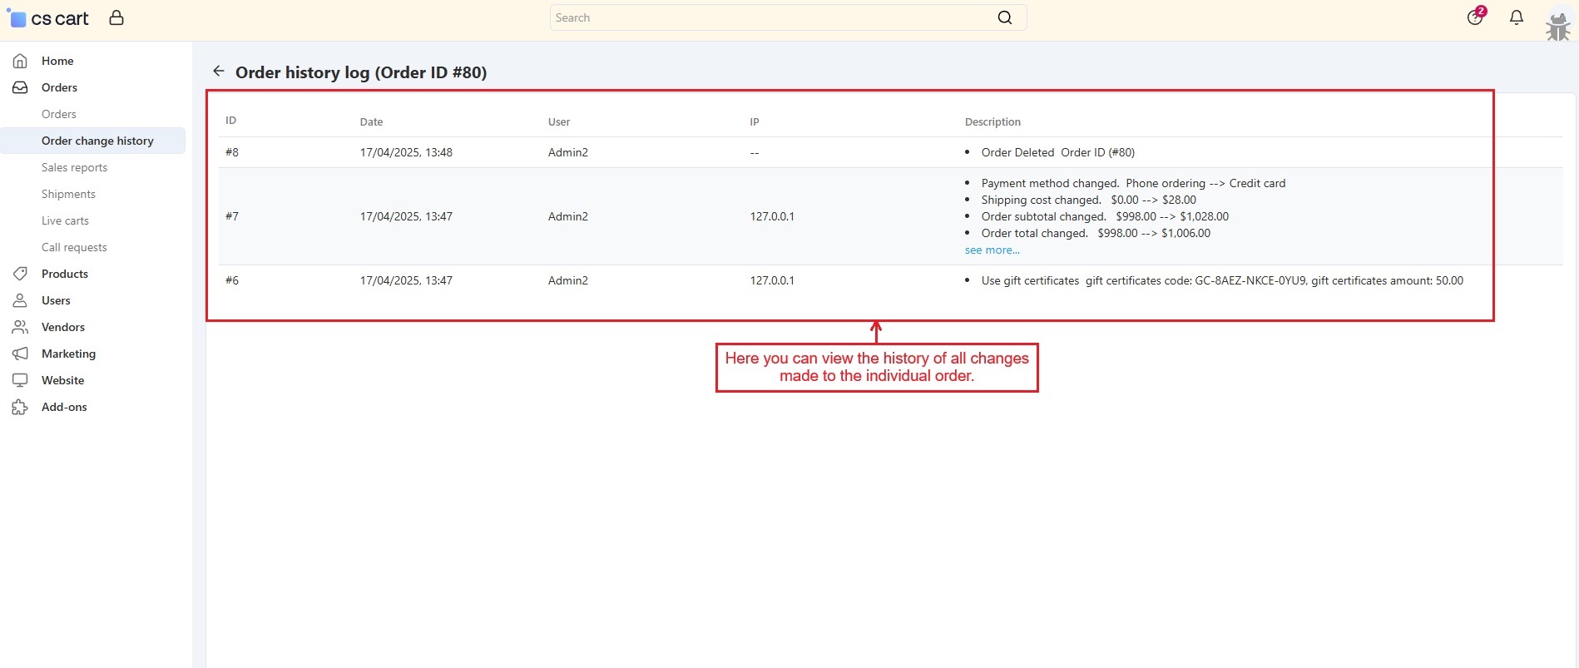Collapse the Orders menu section

click(x=59, y=87)
